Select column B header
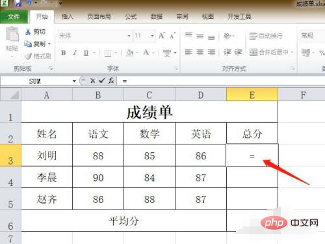Viewport: 325px width, 244px height. (98, 95)
